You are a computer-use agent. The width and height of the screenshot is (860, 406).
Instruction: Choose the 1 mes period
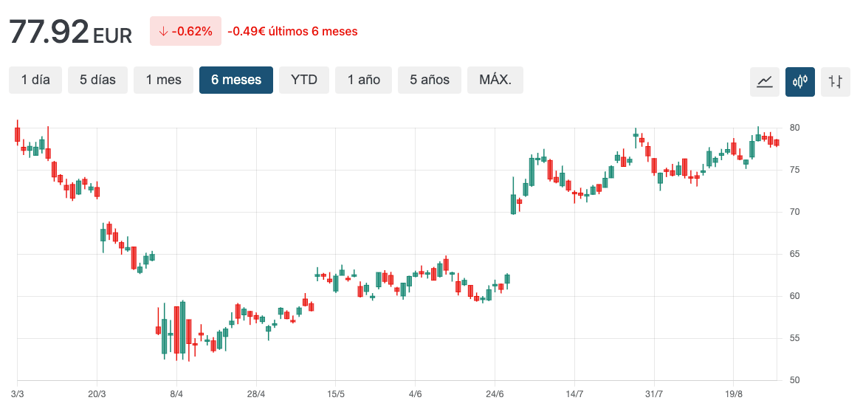pos(163,80)
